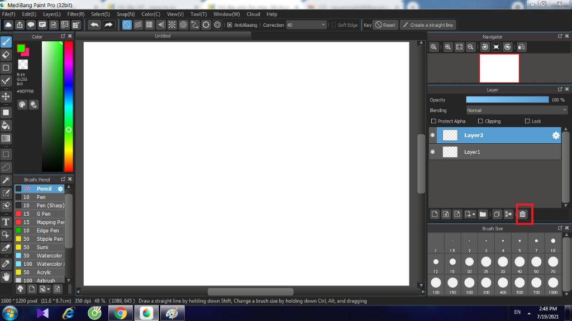Open Google Chrome from taskbar
Screen dimensions: 572x321
pyautogui.click(x=121, y=313)
